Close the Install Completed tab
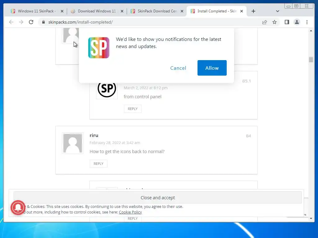The height and width of the screenshot is (238, 318). tap(242, 11)
